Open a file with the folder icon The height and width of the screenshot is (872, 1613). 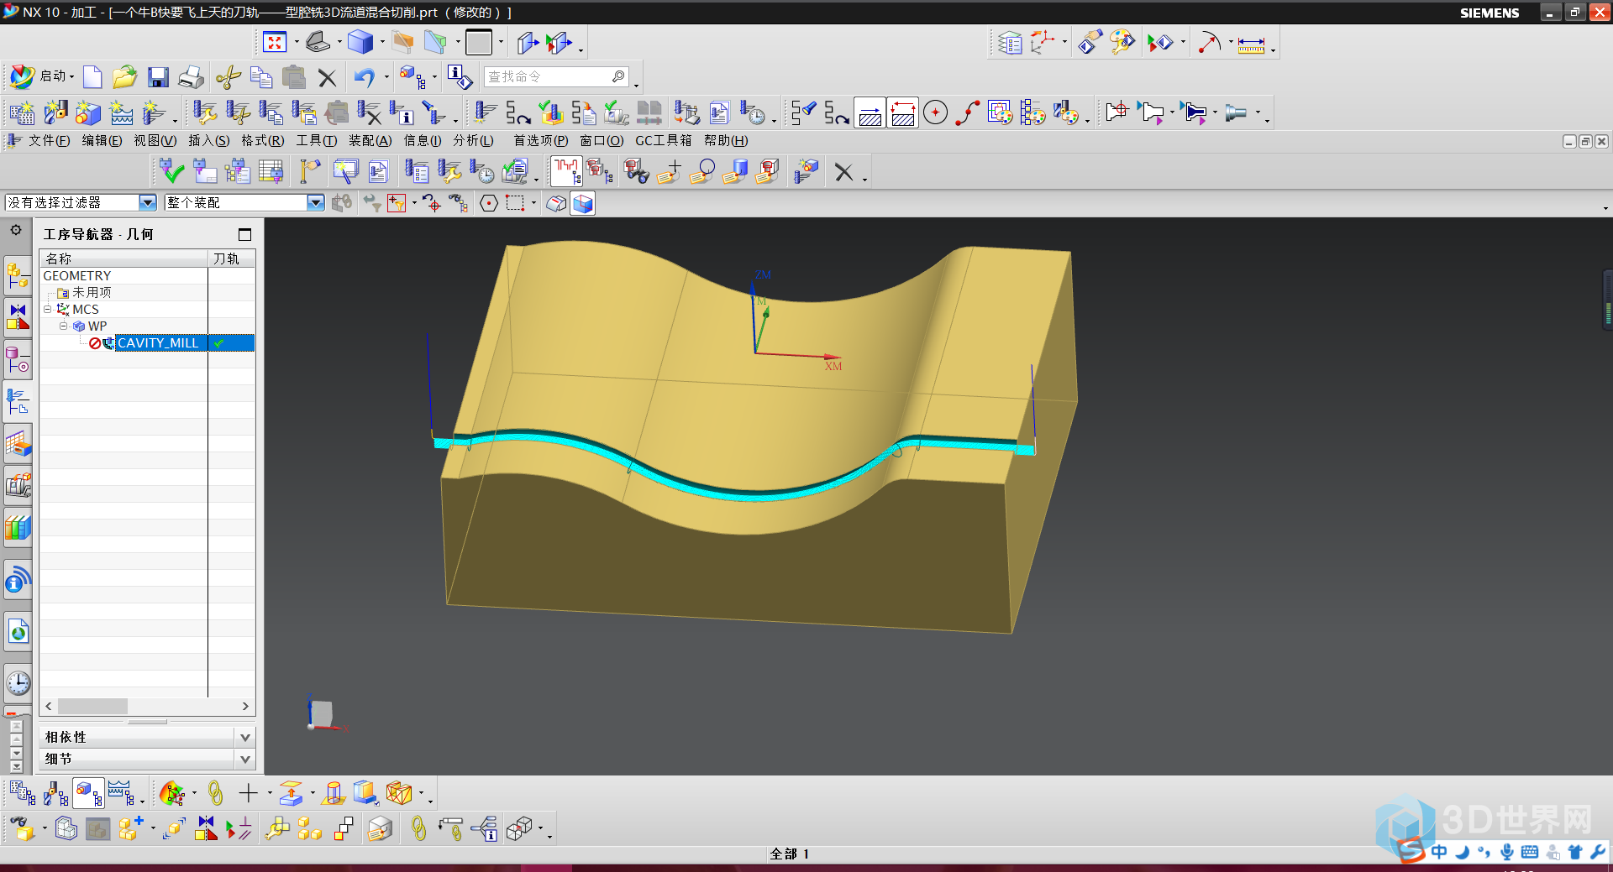(x=124, y=77)
